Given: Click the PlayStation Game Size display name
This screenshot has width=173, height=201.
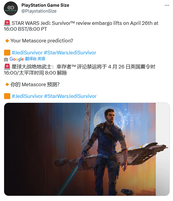Looking at the screenshot, I should click(x=45, y=5).
